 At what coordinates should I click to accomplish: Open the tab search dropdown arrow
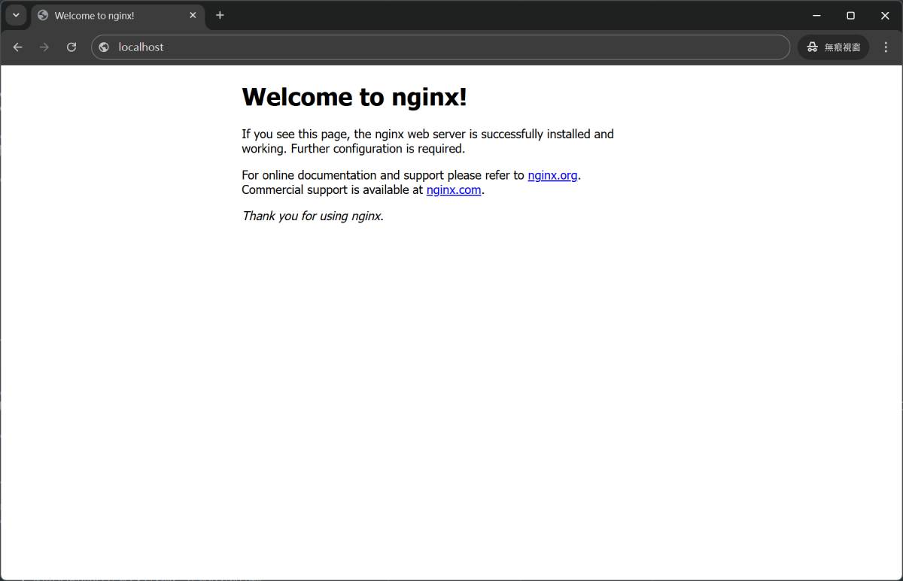[x=16, y=15]
